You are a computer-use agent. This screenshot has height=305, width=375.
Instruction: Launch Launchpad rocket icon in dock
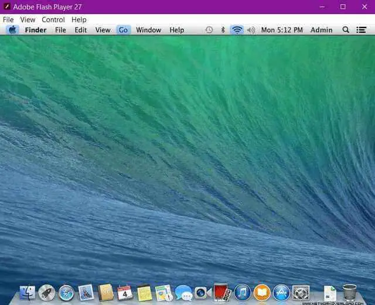(47, 293)
